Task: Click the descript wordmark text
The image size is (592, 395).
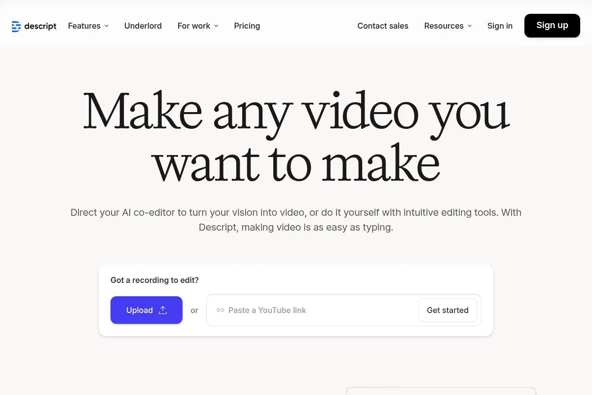Action: (40, 26)
